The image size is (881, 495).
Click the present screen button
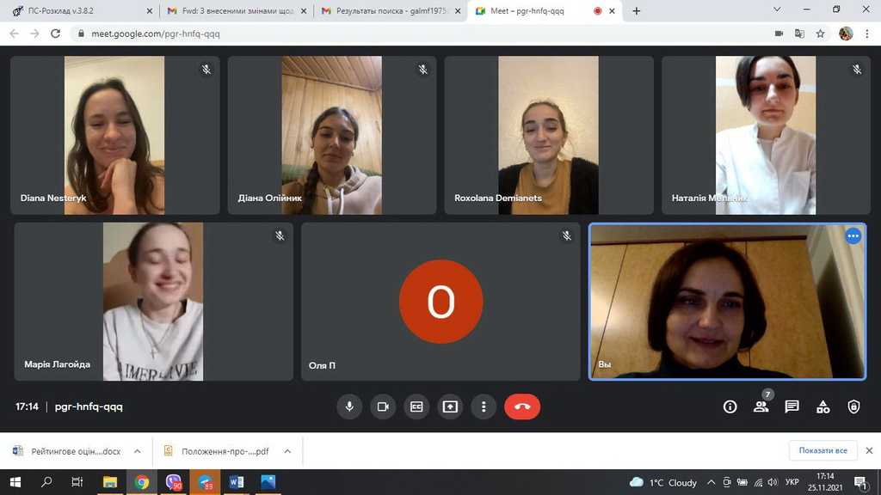tap(450, 406)
